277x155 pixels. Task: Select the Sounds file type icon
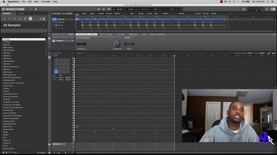click(15, 19)
